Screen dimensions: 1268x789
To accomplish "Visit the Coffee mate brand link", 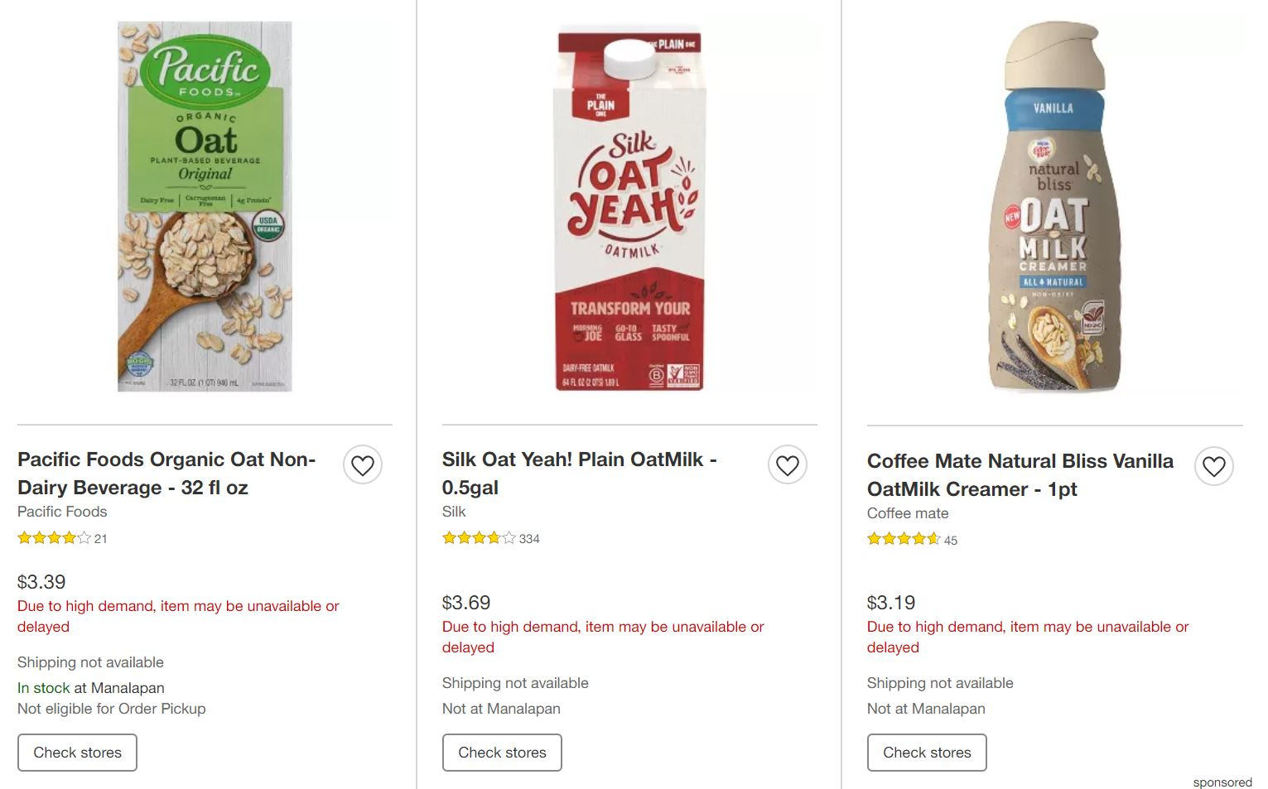I will [x=908, y=513].
